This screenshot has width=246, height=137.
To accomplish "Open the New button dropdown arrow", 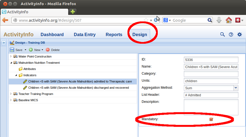I will pos(42,50).
